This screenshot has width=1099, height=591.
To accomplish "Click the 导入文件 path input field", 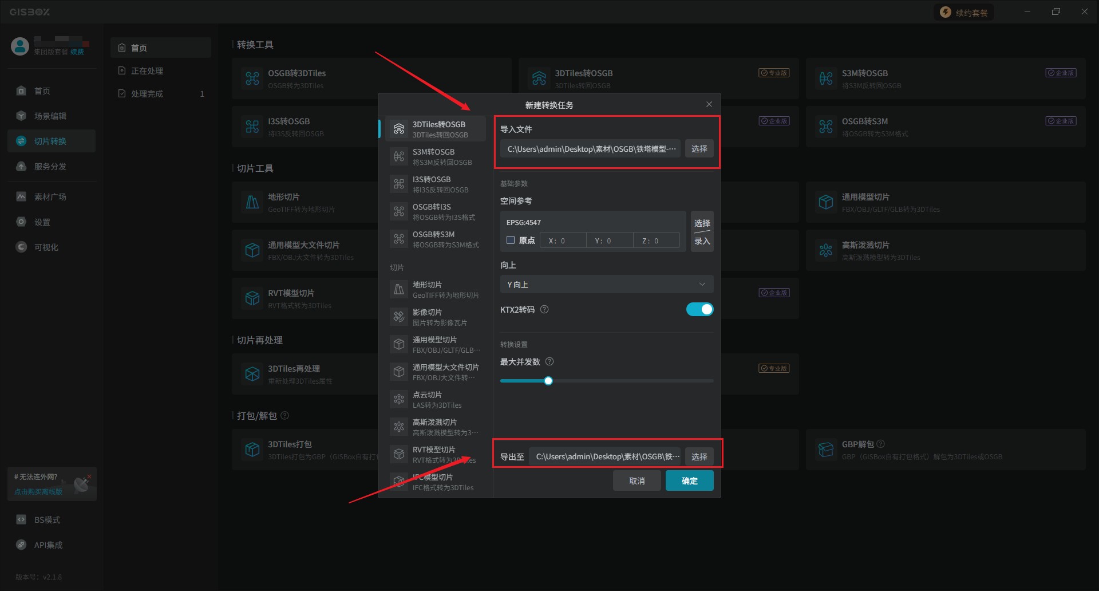I will click(590, 149).
